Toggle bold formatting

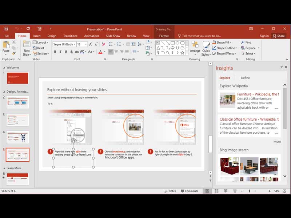pos(55,52)
